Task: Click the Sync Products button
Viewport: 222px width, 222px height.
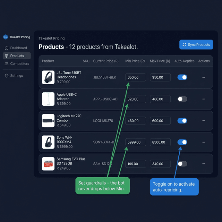Action: [196, 45]
